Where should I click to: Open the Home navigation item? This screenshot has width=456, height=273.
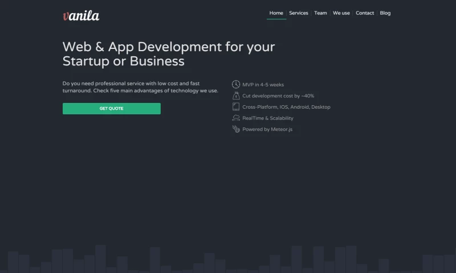(x=276, y=13)
